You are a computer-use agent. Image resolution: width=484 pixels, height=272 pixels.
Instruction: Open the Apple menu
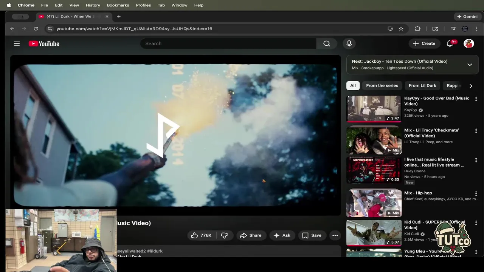[x=9, y=5]
